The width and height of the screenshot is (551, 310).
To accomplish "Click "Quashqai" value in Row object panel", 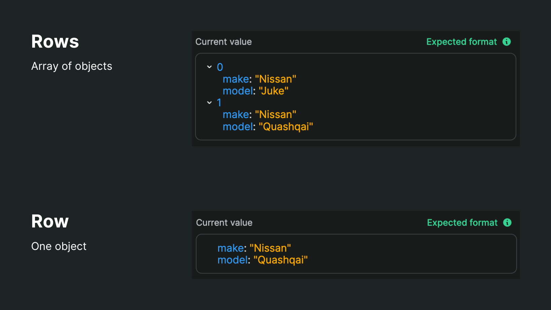I will [x=280, y=260].
